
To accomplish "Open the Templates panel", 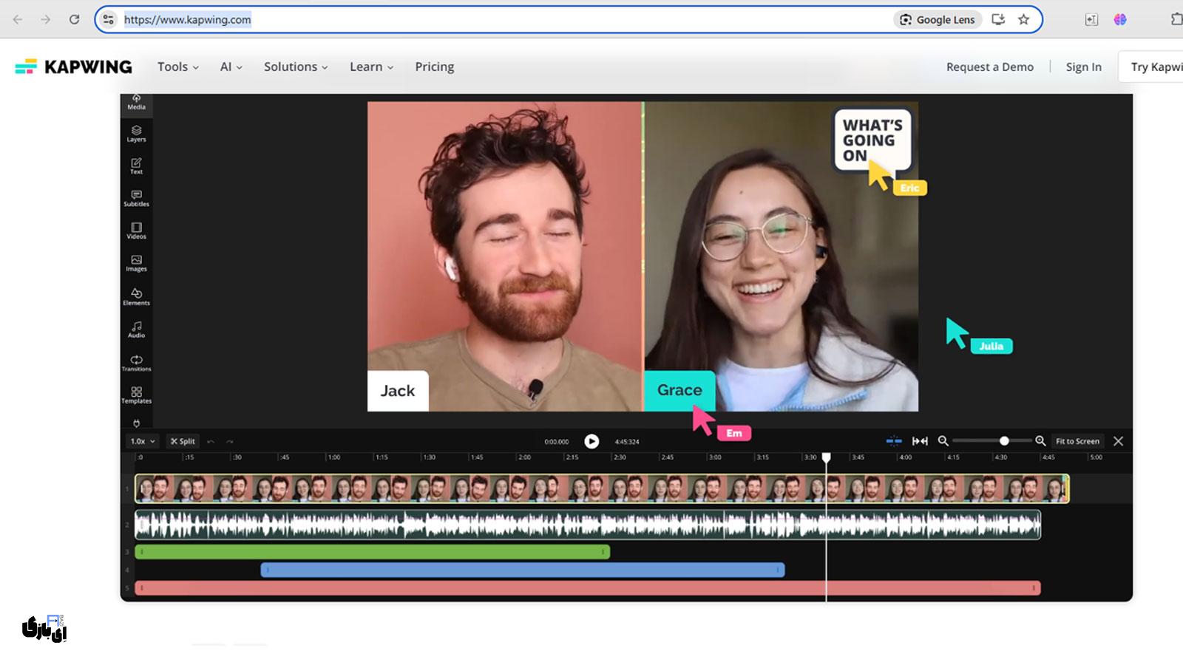I will [136, 395].
